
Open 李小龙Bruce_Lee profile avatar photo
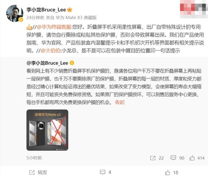click(x=15, y=13)
